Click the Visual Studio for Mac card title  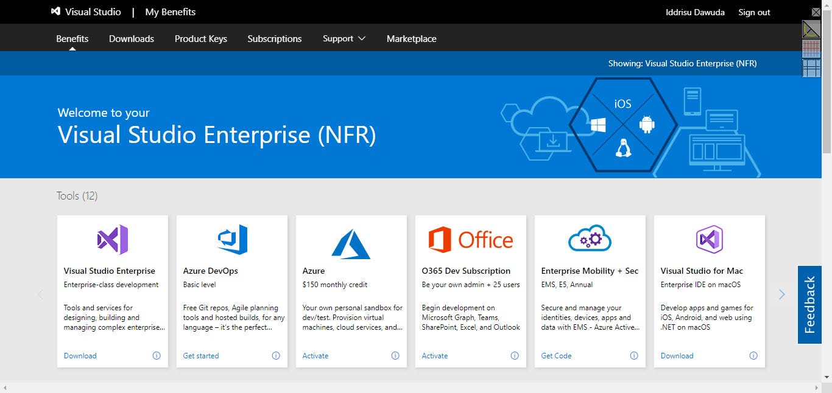click(x=702, y=271)
